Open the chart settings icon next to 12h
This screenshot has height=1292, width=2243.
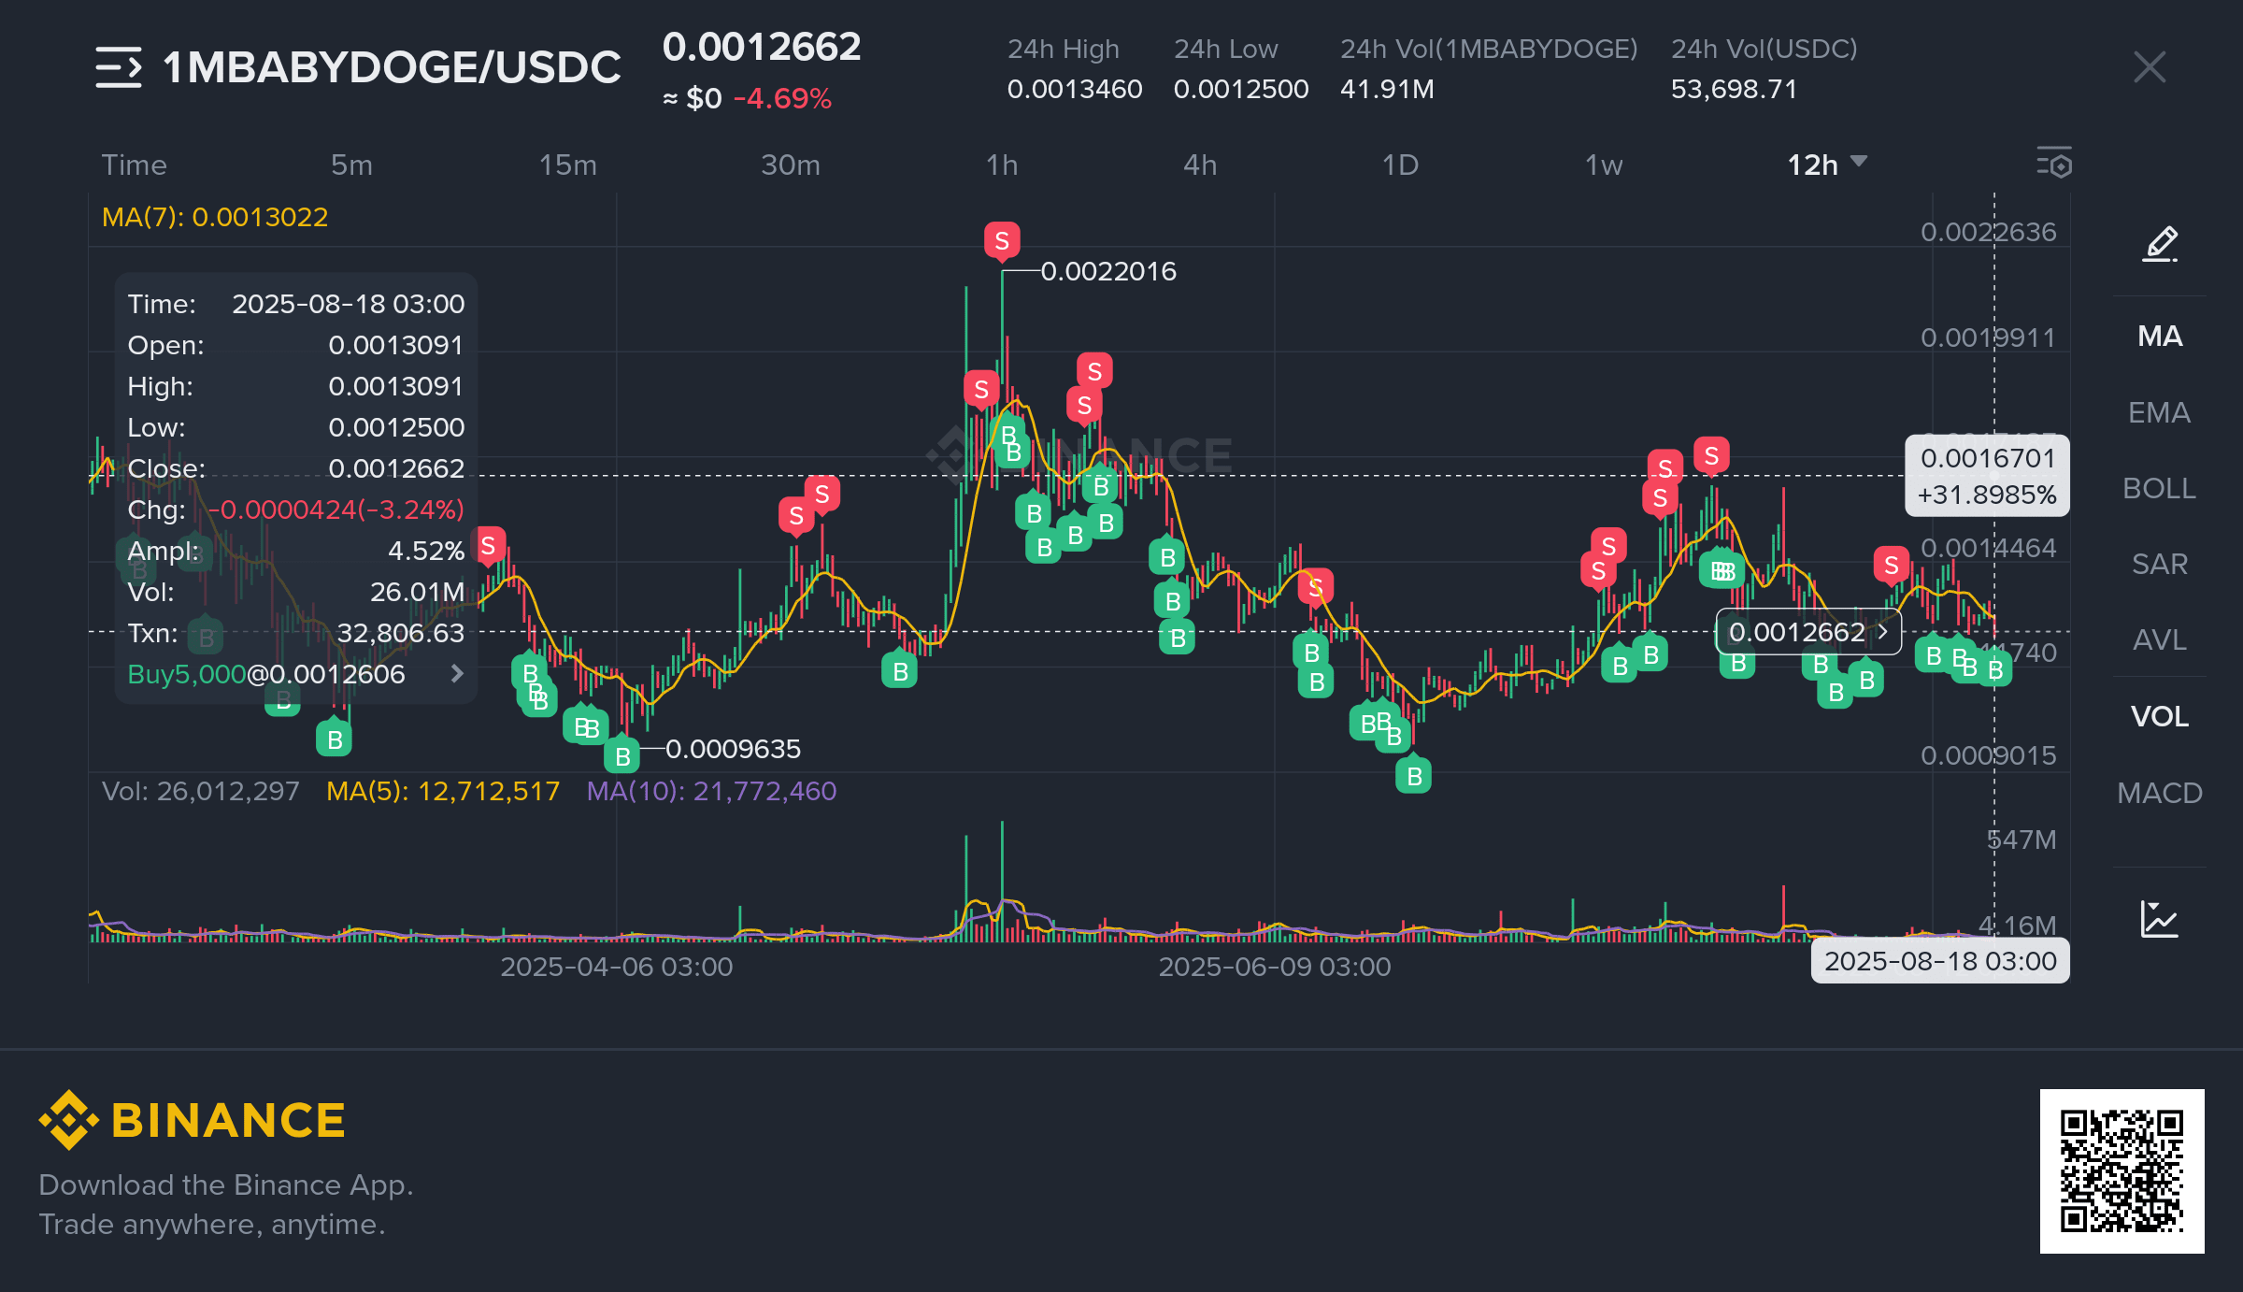click(2054, 164)
